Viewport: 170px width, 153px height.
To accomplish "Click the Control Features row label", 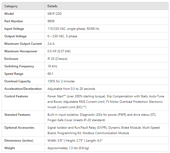I will pos(16,96).
